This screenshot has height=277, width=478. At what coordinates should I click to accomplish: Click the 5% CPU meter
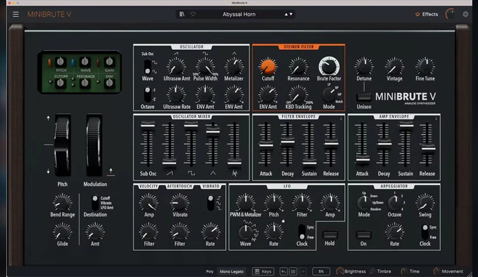[321, 271]
